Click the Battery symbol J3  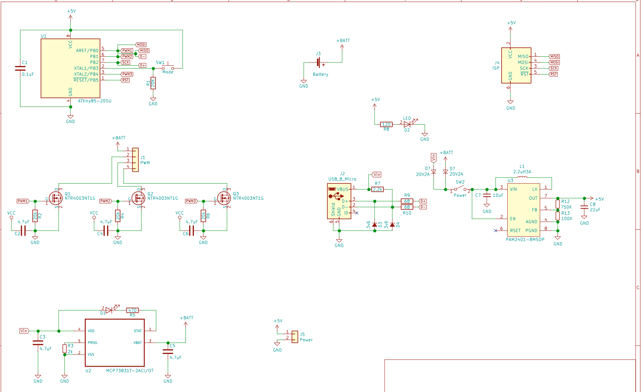(x=319, y=63)
